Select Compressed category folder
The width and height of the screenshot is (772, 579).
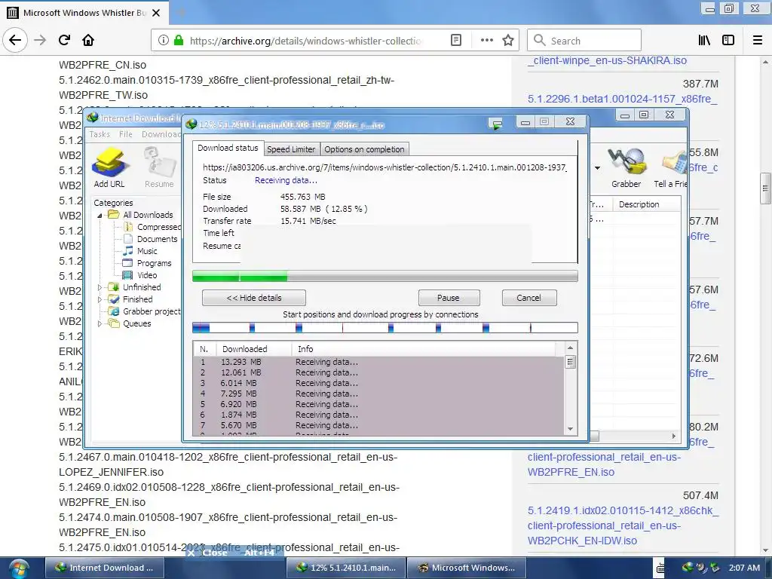coord(152,227)
